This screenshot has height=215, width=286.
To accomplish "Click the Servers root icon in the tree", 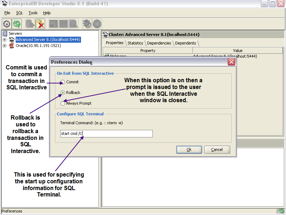I will [x=5, y=33].
